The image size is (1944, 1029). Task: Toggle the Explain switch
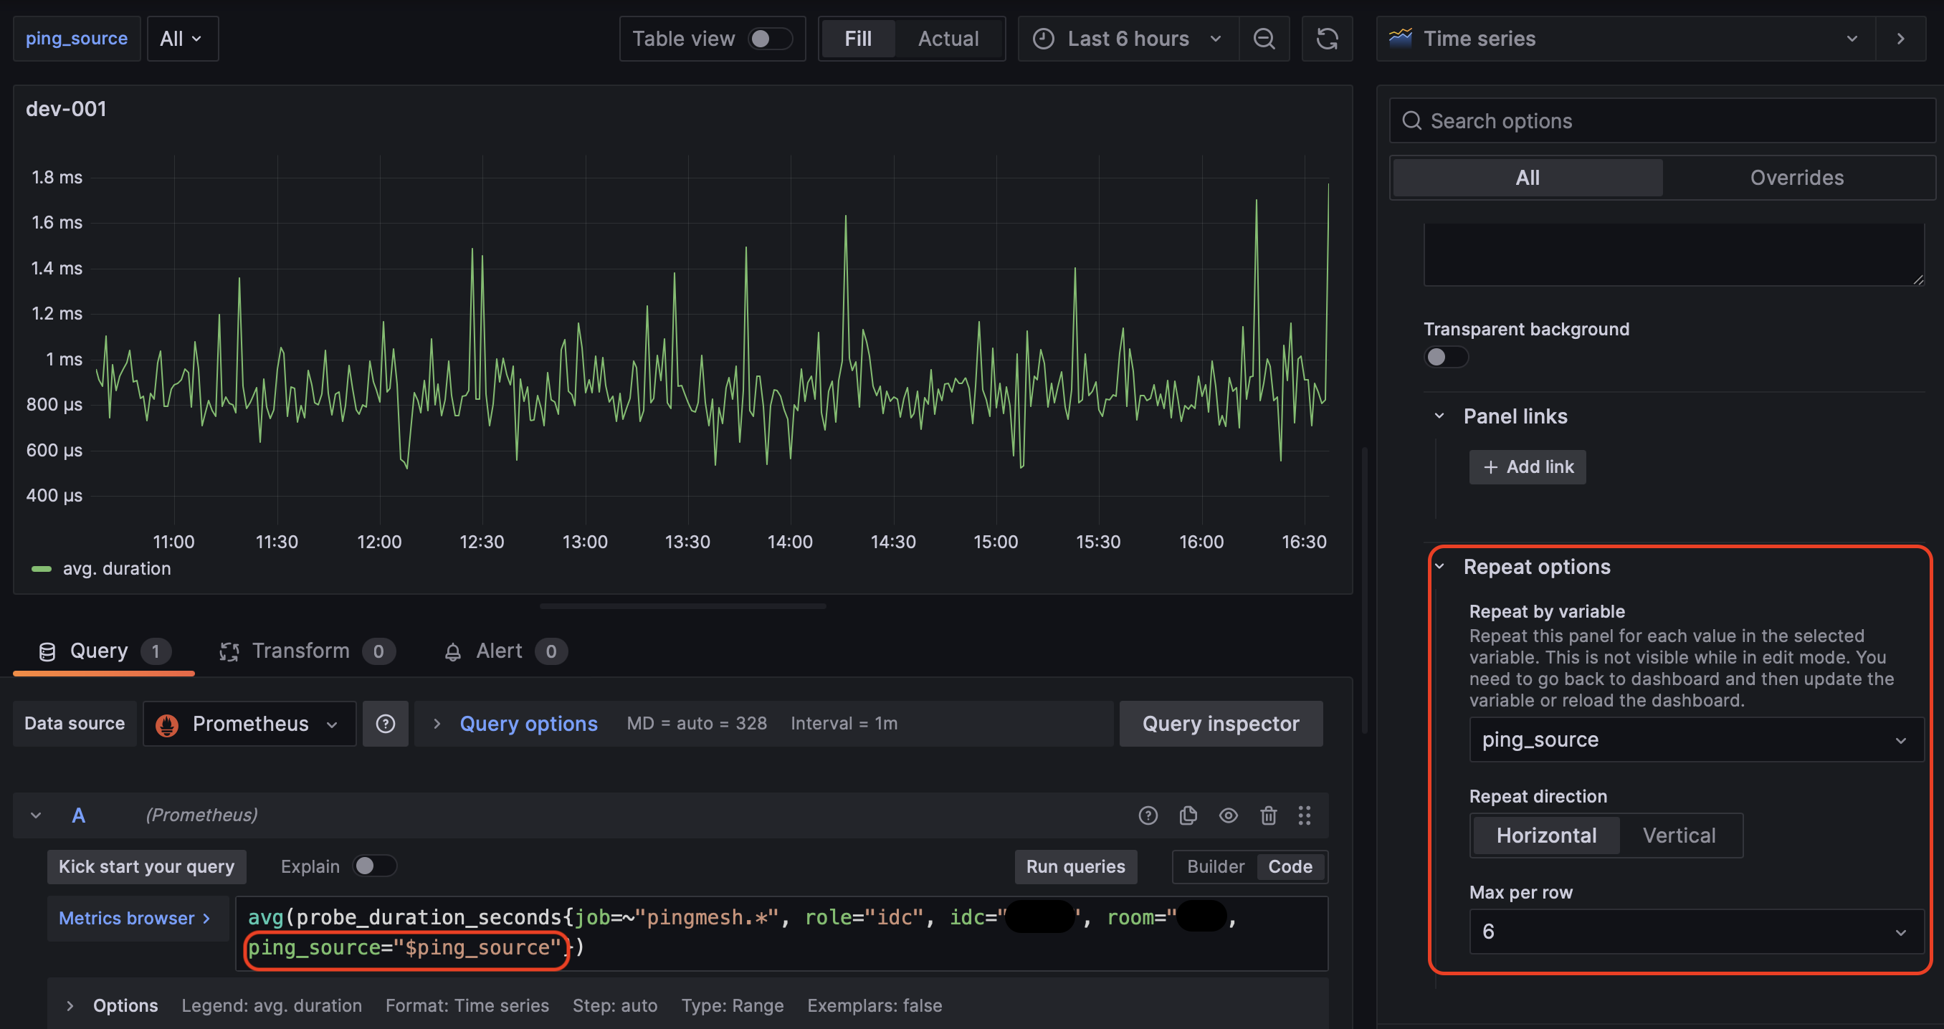tap(374, 866)
